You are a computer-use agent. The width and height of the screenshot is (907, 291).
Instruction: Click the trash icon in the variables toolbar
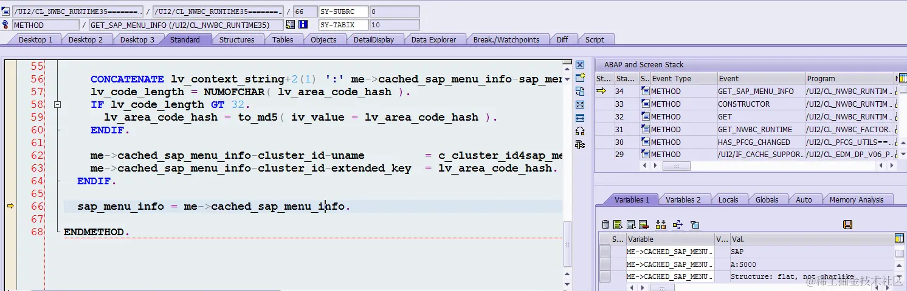pyautogui.click(x=605, y=225)
